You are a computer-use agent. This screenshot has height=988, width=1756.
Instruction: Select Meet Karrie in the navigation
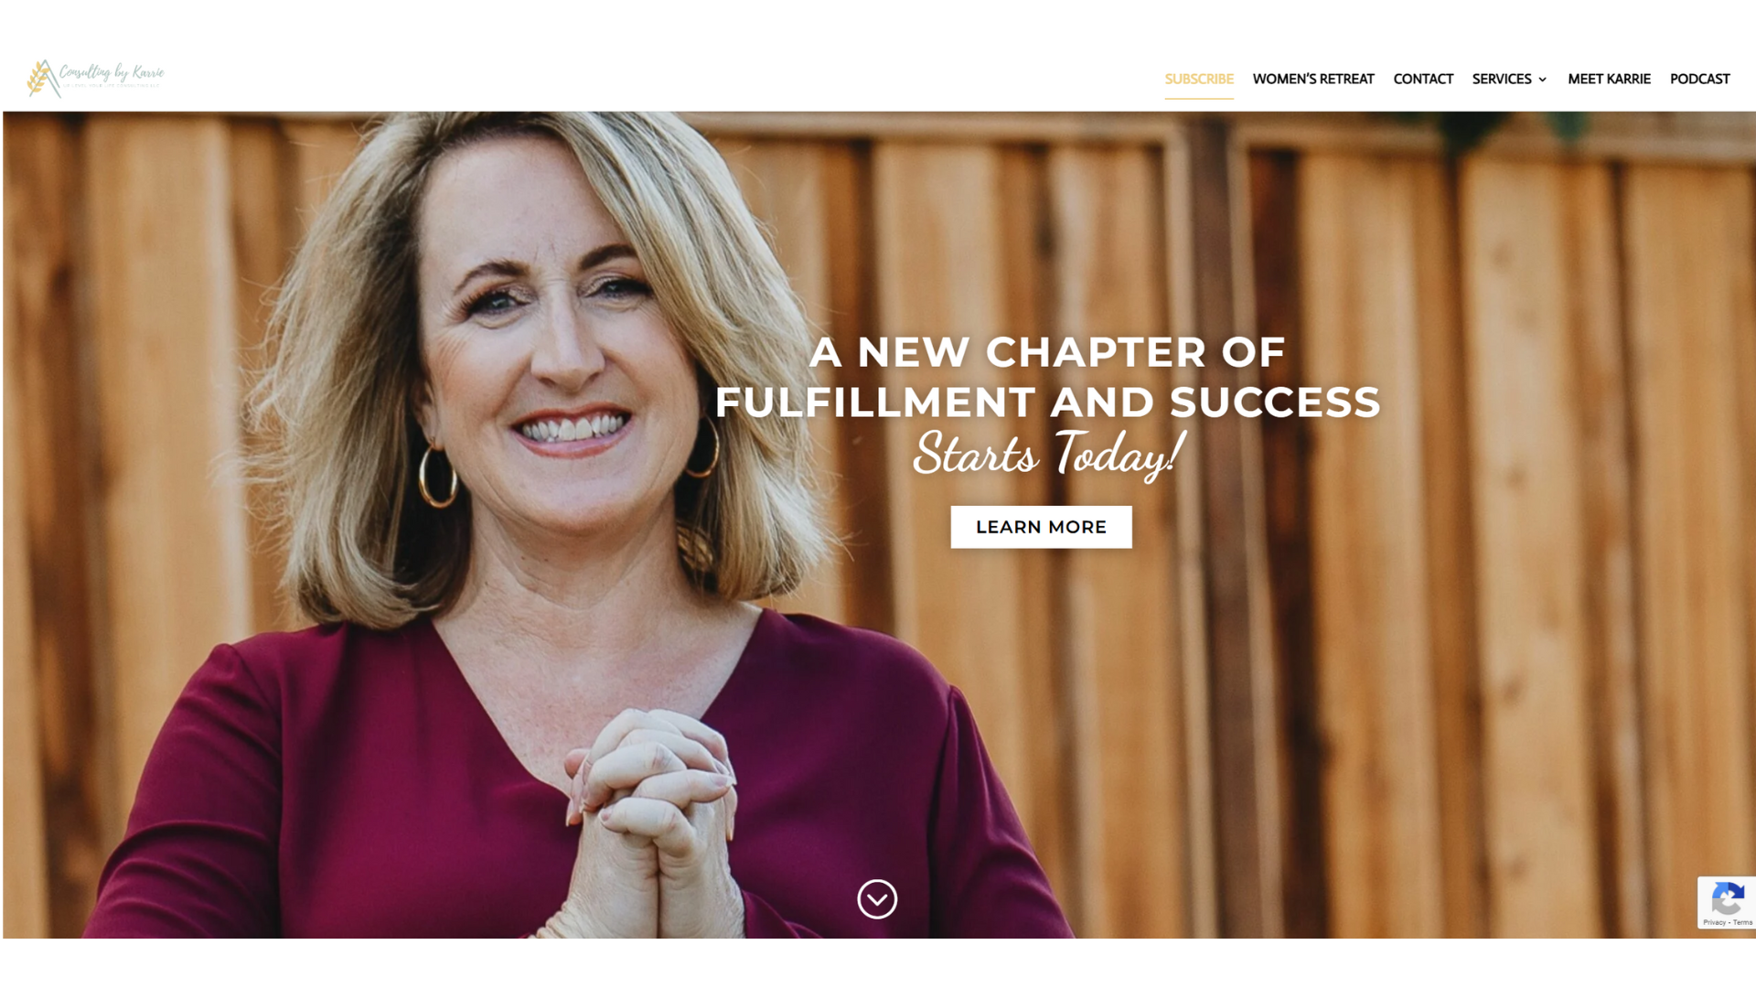1609,79
